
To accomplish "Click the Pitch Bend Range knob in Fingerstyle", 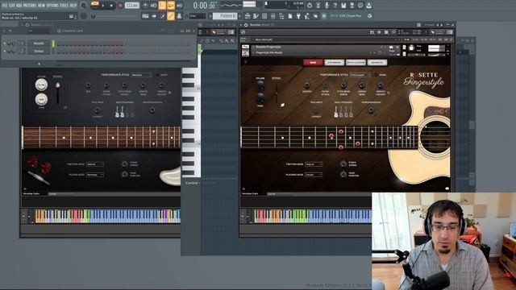I will 343,85.
